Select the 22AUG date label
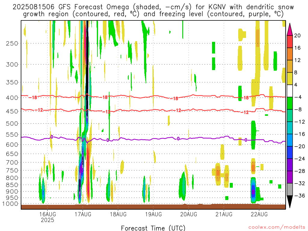The image size is (308, 231). point(259,214)
